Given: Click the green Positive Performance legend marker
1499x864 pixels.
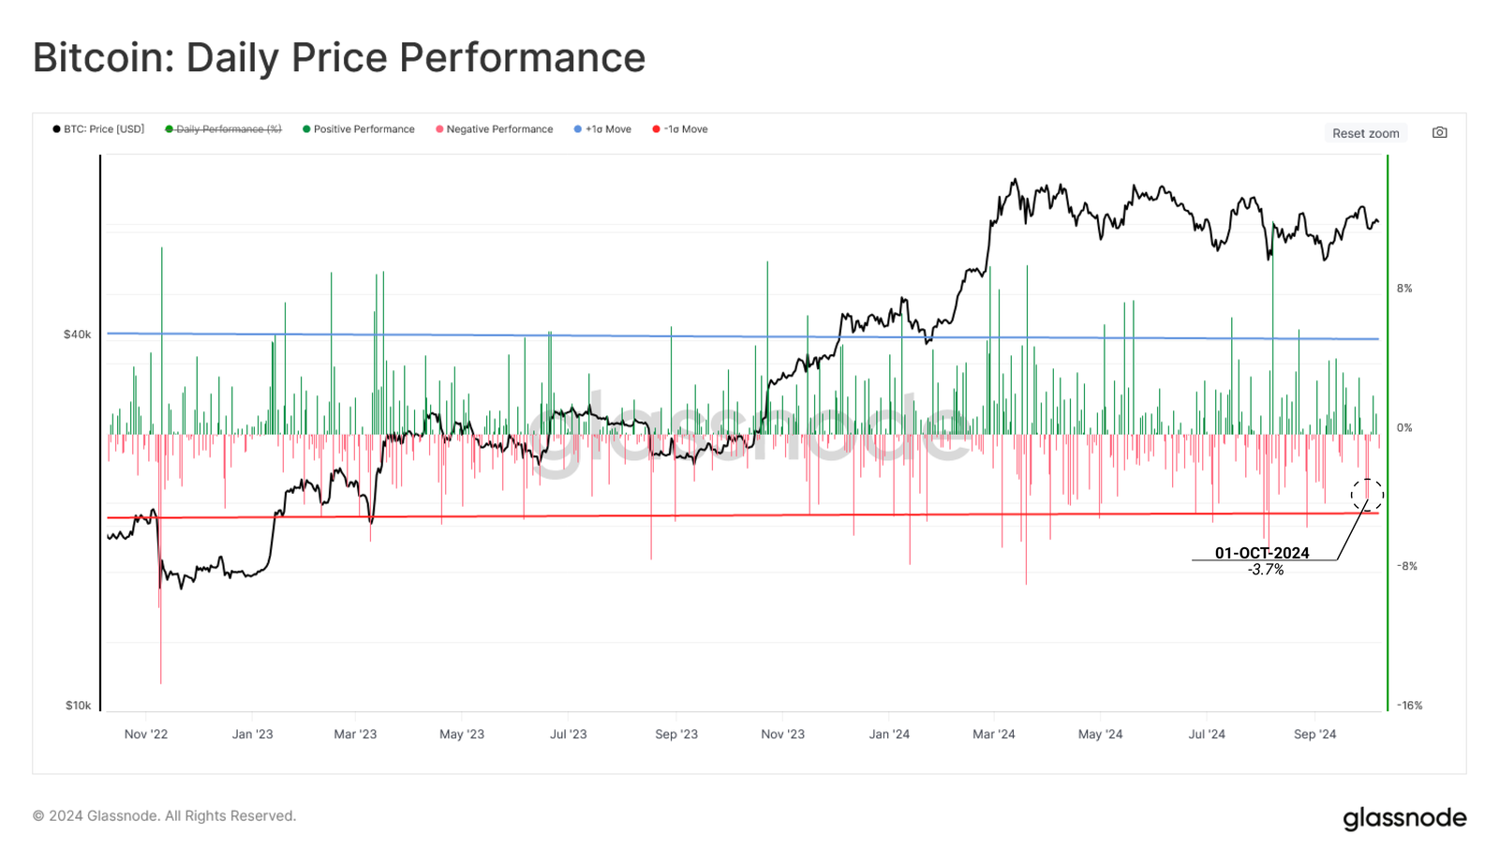Looking at the screenshot, I should (304, 129).
